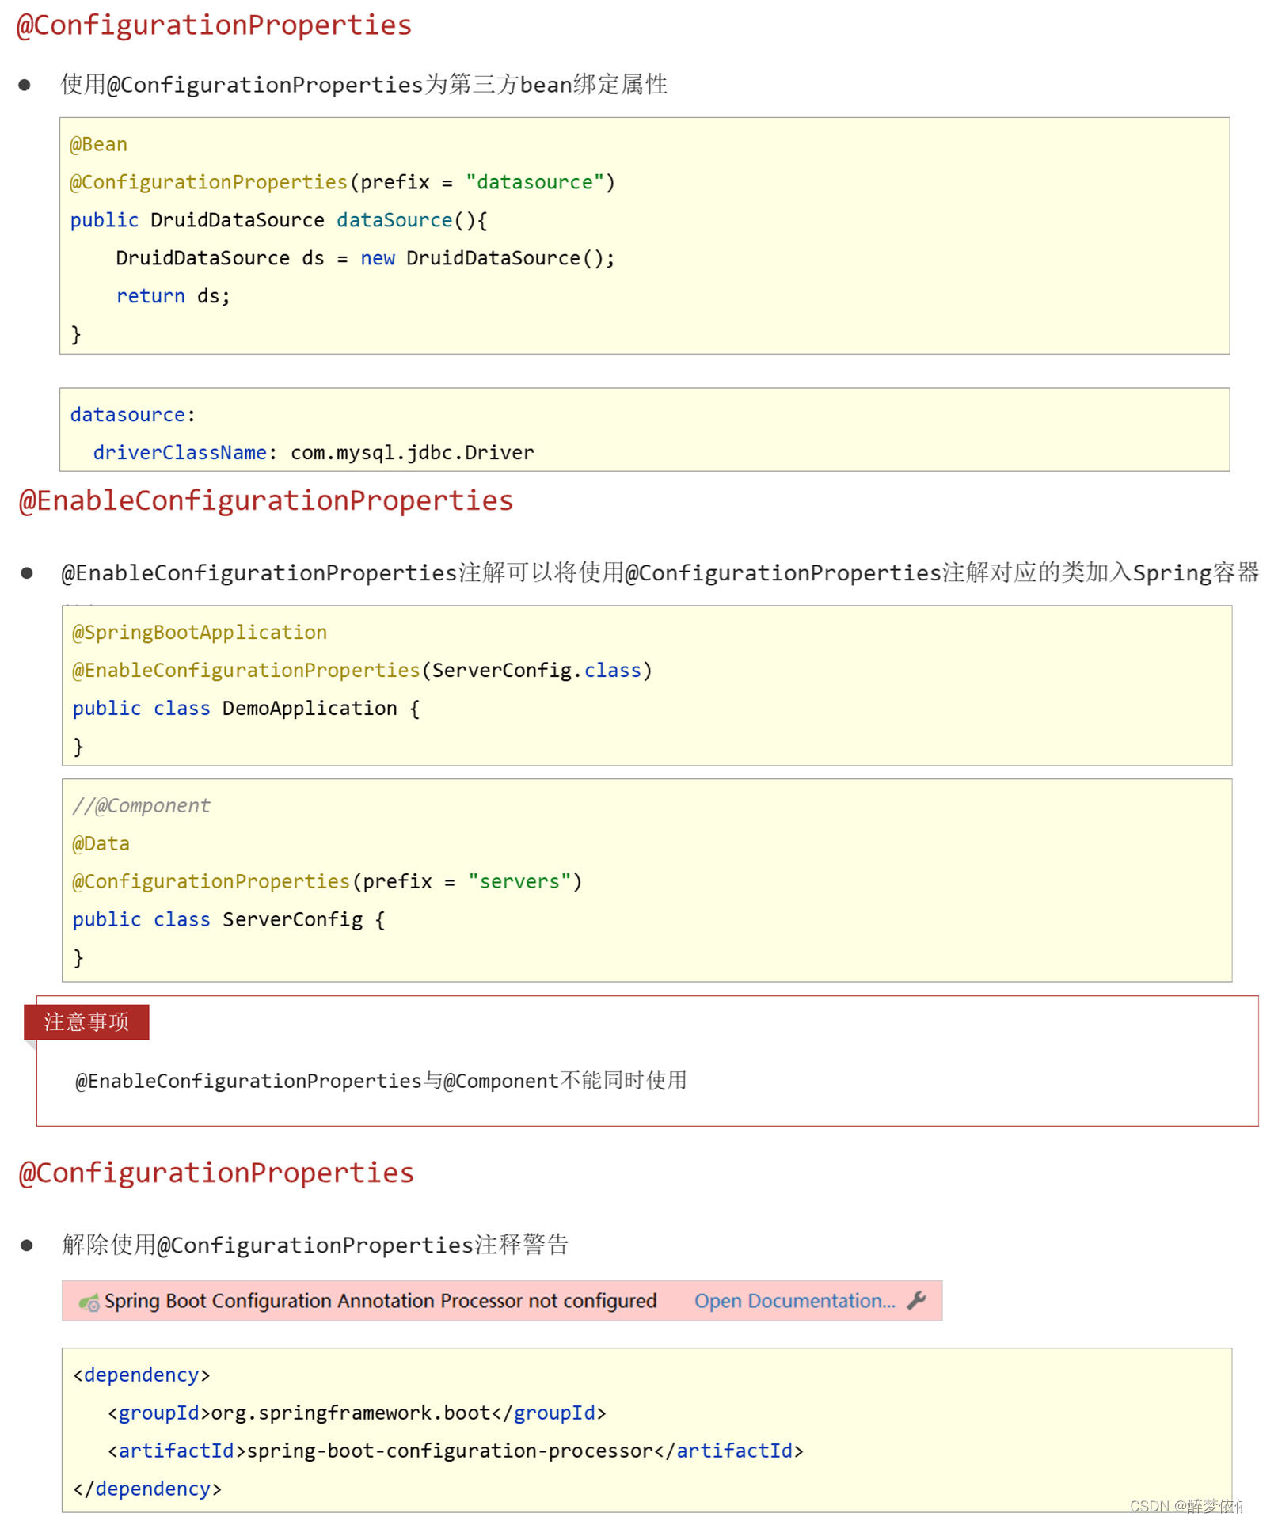Image resolution: width=1278 pixels, height=1521 pixels.
Task: Click the groupId org.springframework.boot line
Action: [x=357, y=1413]
